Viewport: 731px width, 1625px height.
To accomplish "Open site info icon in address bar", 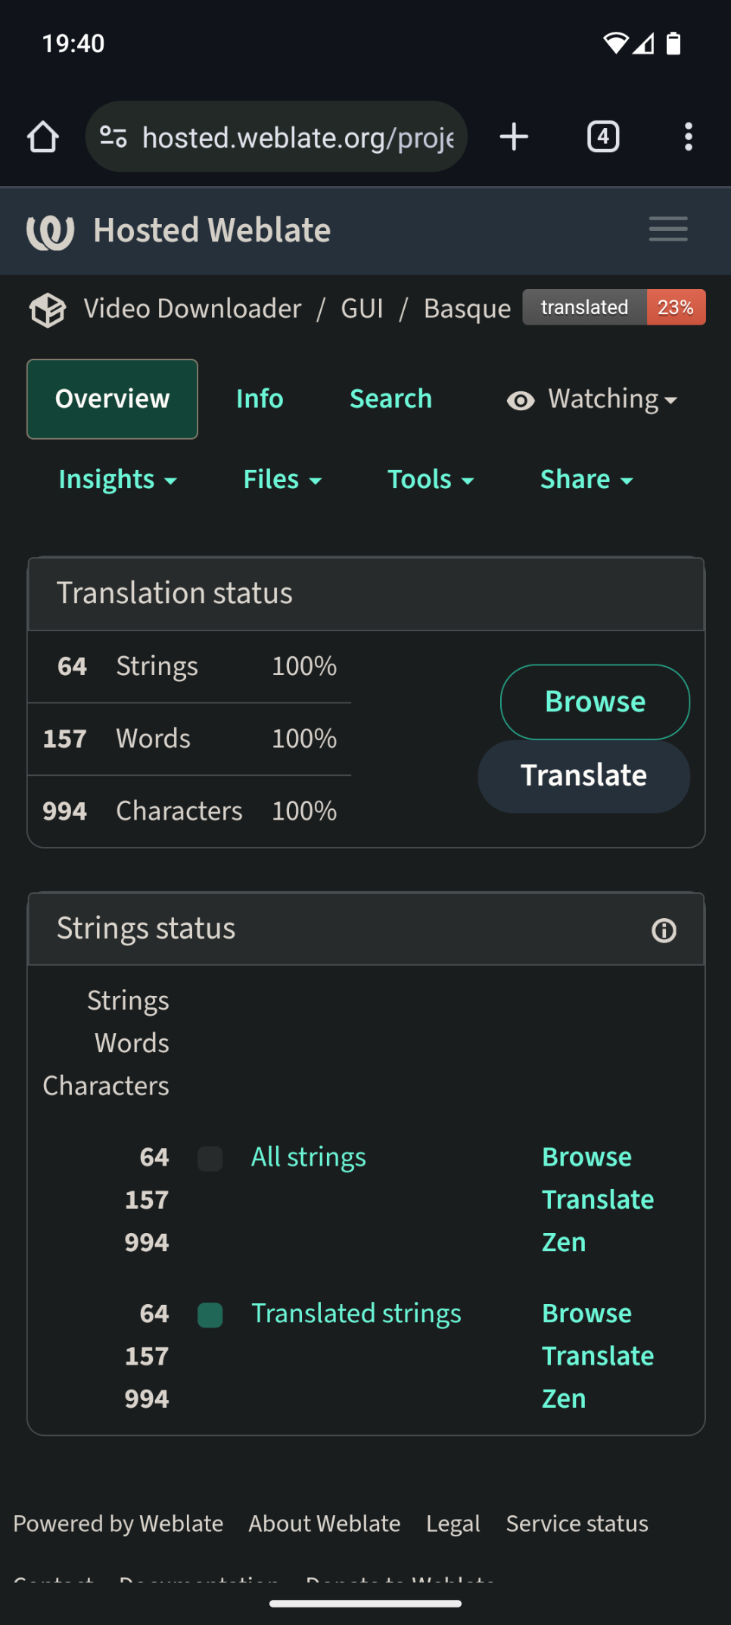I will pyautogui.click(x=114, y=137).
